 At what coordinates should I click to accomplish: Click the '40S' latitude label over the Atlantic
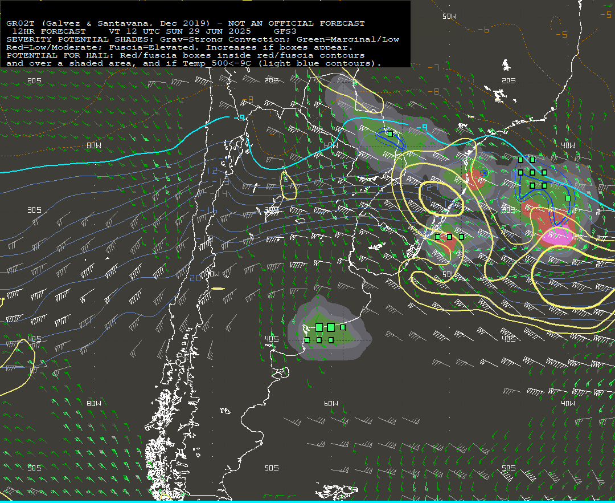coord(509,339)
